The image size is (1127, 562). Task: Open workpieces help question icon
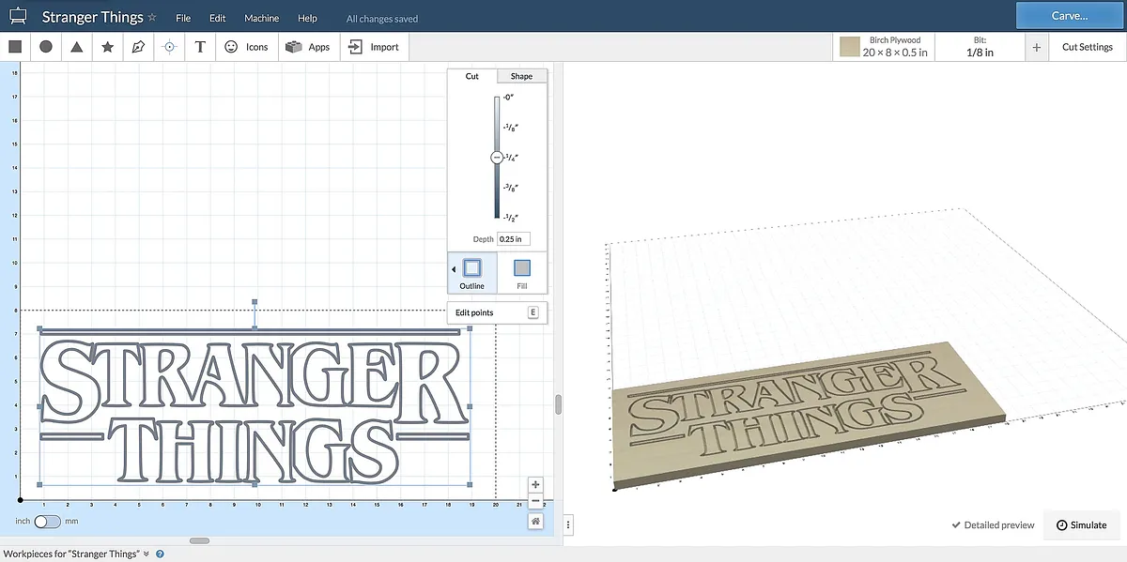[x=160, y=554]
